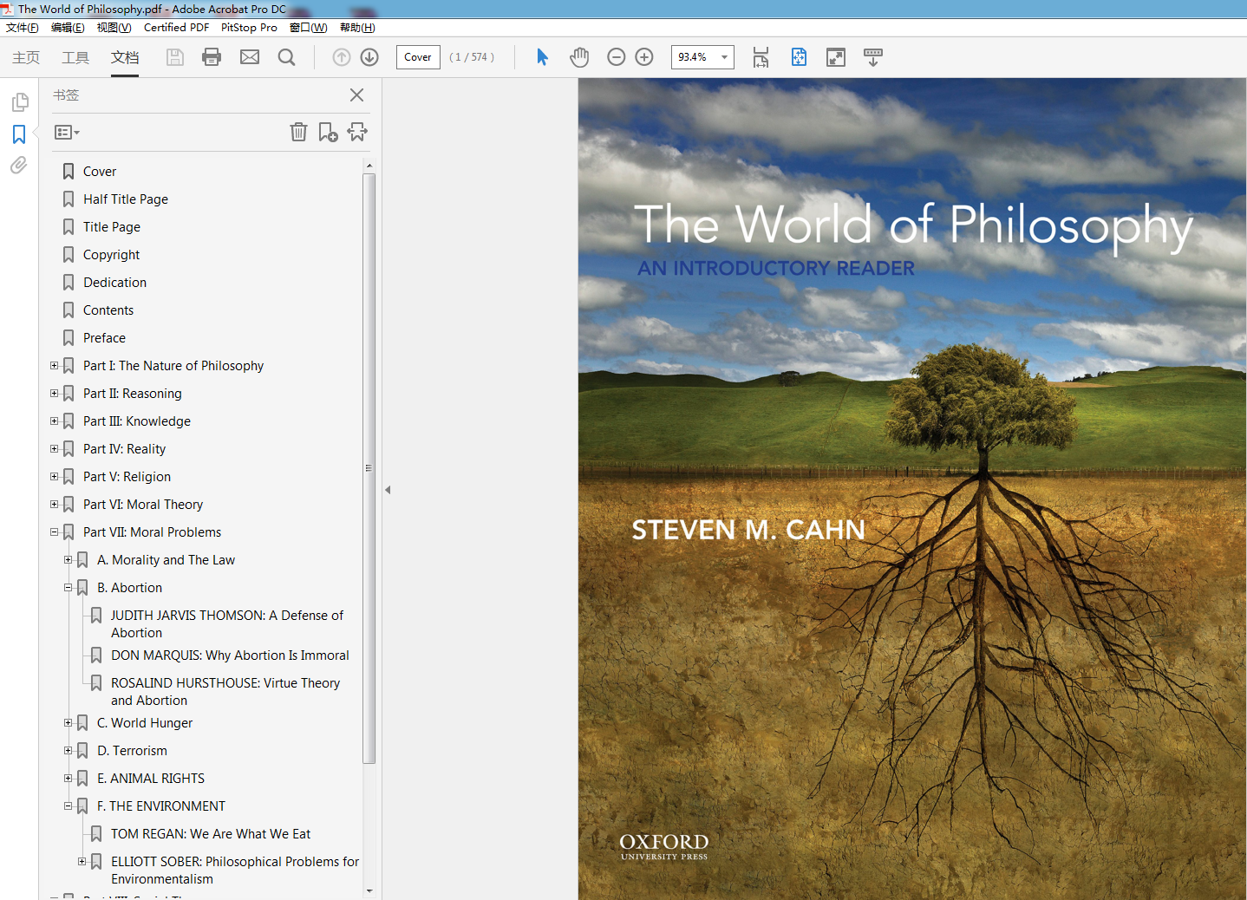Image resolution: width=1247 pixels, height=900 pixels.
Task: Expand D. Terrorism bookmark
Action: coord(68,751)
